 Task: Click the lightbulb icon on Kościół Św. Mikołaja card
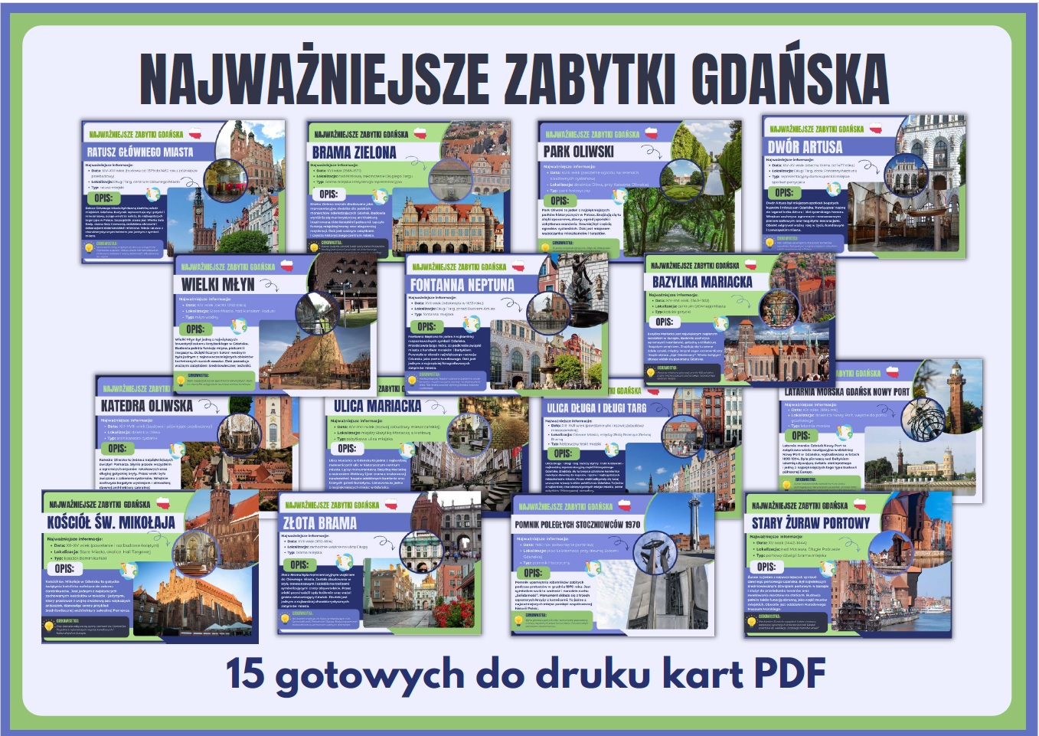pyautogui.click(x=50, y=626)
